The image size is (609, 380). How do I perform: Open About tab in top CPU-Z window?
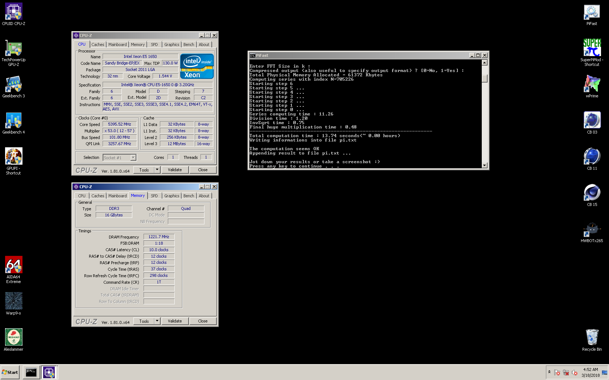(x=204, y=45)
